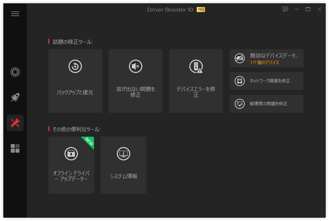Click the network port icon
This screenshot has height=221, width=329.
(240, 81)
